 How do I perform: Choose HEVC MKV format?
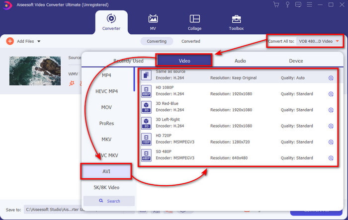(106, 155)
